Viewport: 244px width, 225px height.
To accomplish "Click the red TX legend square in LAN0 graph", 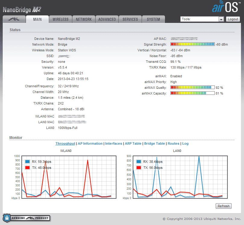I will [x=139, y=168].
